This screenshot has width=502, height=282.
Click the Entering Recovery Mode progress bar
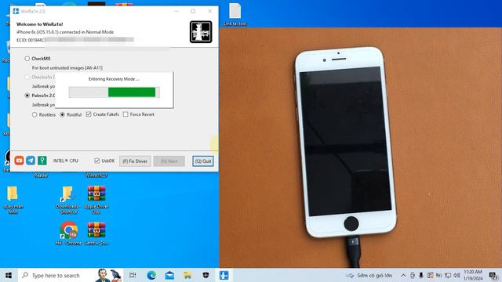coord(115,92)
